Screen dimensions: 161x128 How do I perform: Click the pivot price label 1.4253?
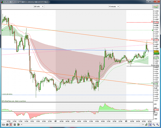coord(156,66)
